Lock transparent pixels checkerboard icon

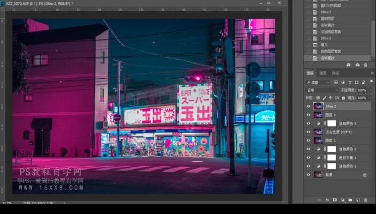[x=318, y=98]
